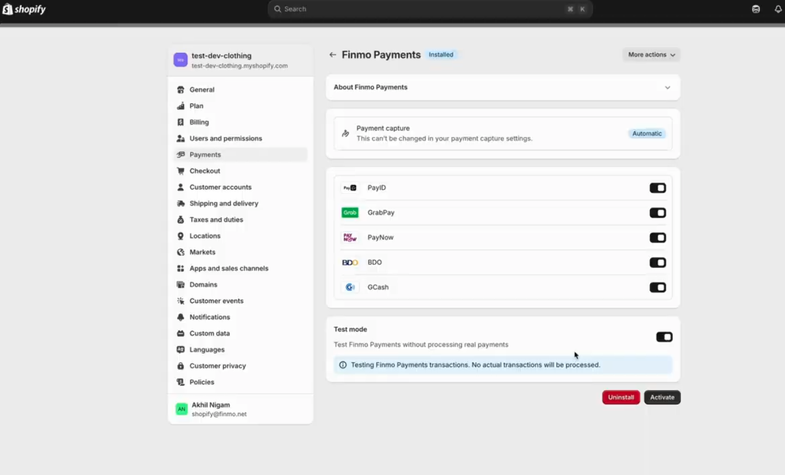Click the search input field

[430, 9]
